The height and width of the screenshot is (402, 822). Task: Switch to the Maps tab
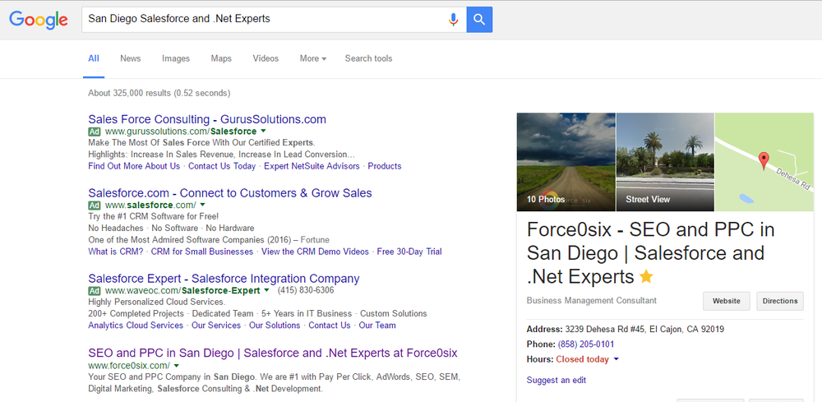(x=221, y=58)
